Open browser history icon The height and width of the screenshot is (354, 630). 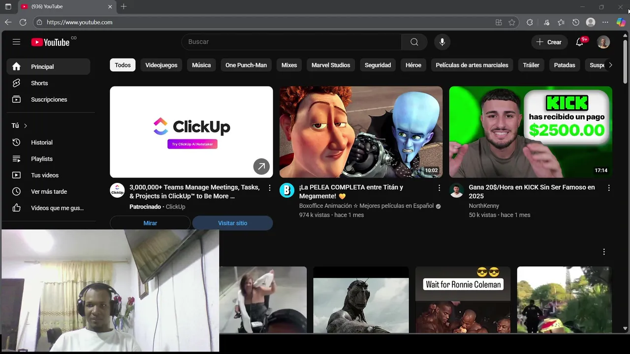[x=576, y=22]
